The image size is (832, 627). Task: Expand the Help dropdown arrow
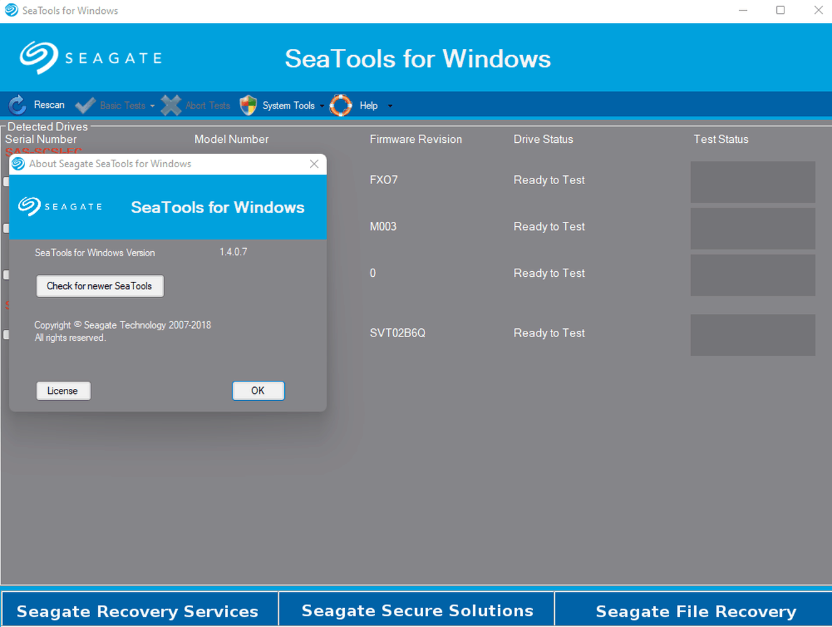coord(390,106)
